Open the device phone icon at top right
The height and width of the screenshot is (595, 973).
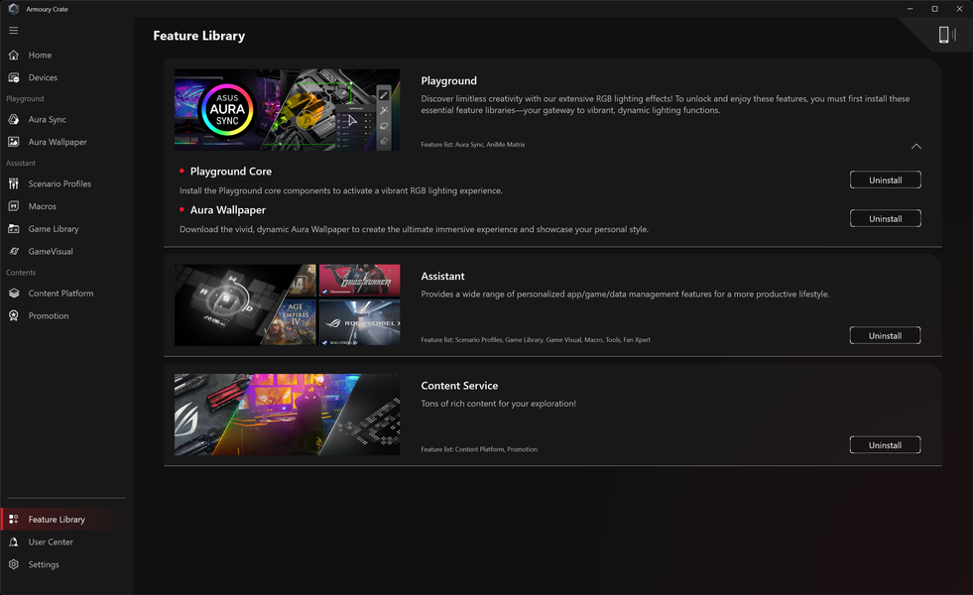tap(945, 35)
